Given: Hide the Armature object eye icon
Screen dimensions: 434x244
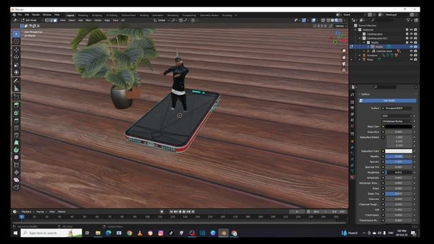Looking at the screenshot, I should point(412,56).
